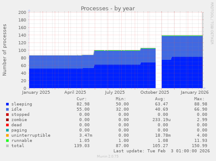Click the paging legend color swatch
The width and height of the screenshot is (216, 161).
pos(7,130)
